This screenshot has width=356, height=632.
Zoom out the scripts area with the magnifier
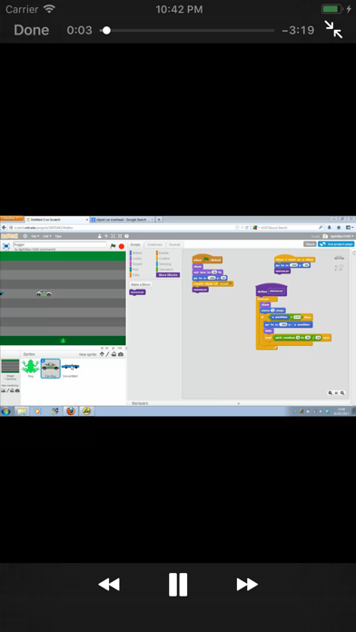(331, 393)
